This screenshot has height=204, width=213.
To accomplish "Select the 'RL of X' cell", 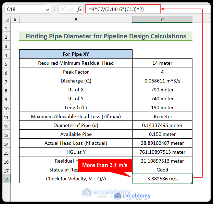I will pos(76,90).
